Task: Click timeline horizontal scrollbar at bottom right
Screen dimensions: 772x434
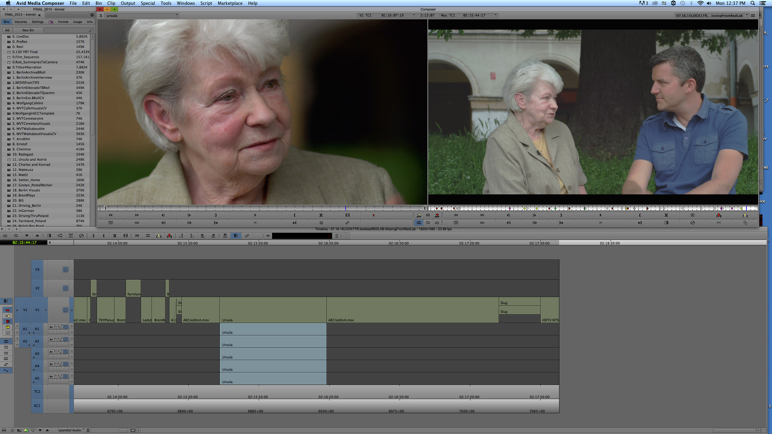Action: click(734, 430)
